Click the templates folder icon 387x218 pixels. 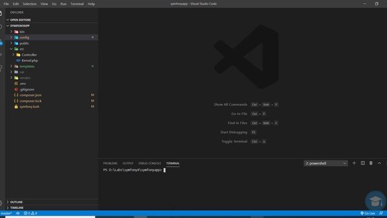pos(16,66)
